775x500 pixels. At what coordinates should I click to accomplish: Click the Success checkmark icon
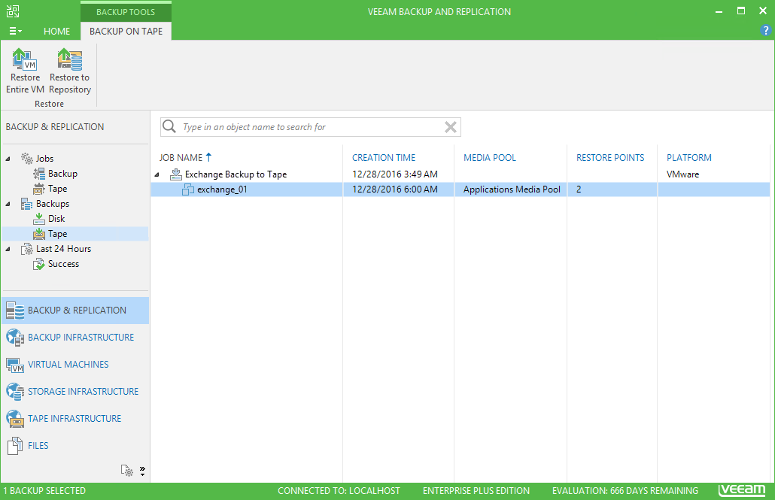point(39,265)
